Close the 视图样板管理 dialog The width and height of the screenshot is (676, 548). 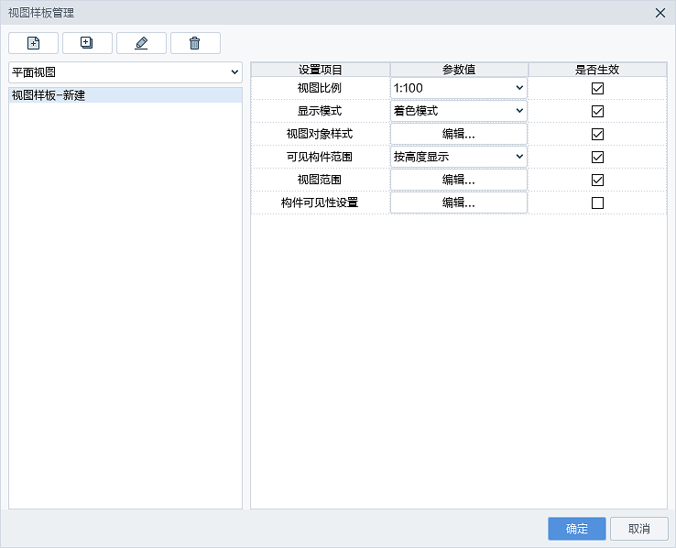tap(660, 13)
